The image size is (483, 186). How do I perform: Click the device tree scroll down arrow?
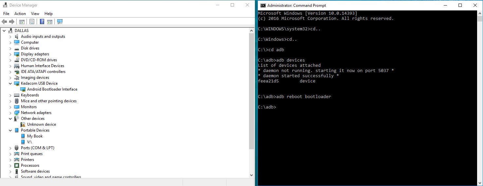[x=252, y=175]
